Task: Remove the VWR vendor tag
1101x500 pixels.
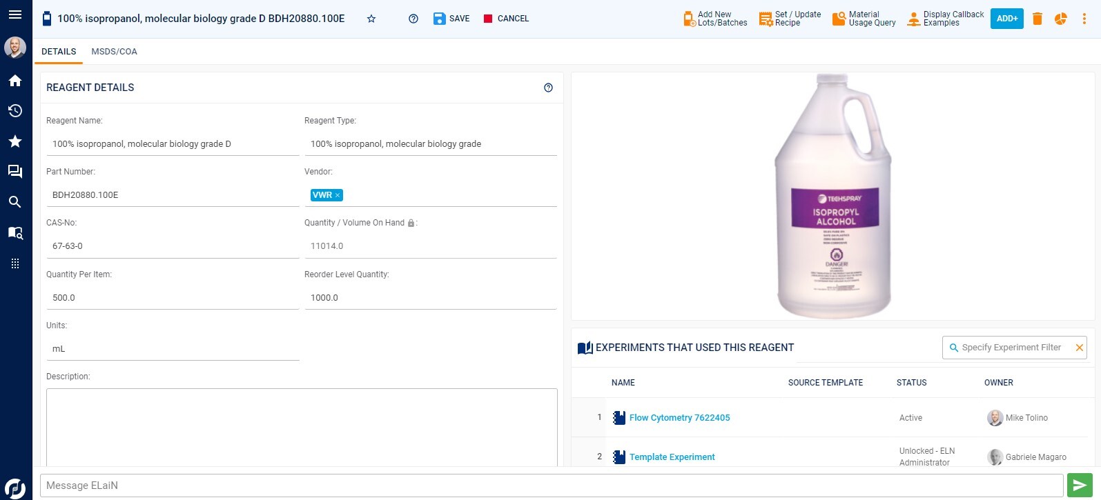Action: (x=338, y=195)
